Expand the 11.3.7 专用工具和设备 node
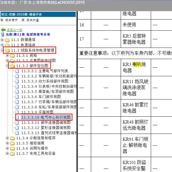 [7, 153]
